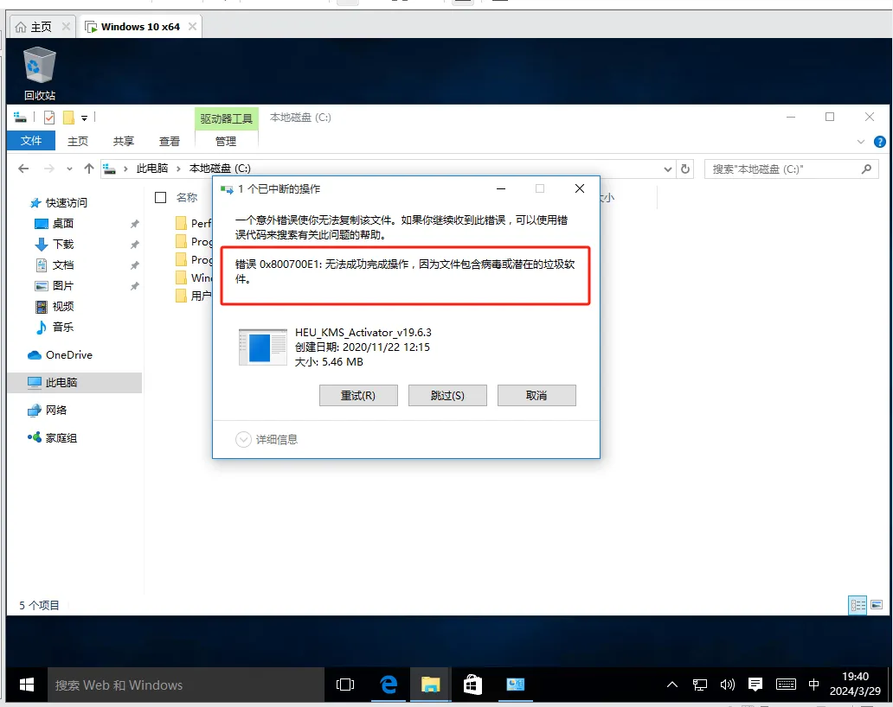Go forward with the right arrow
Viewport: 893px width, 707px height.
pyautogui.click(x=49, y=169)
